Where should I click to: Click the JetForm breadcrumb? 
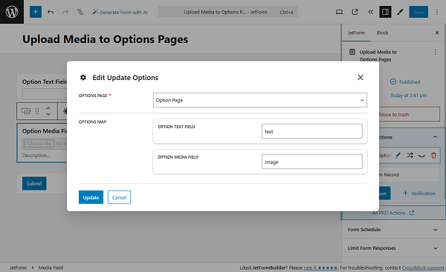pos(18,268)
